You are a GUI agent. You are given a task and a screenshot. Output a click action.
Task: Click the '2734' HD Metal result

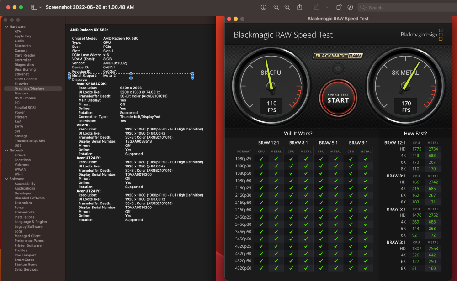(x=433, y=149)
